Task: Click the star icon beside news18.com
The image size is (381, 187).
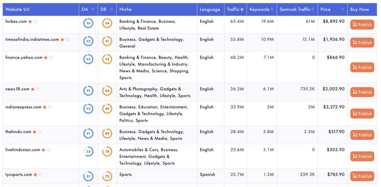Action: (x=32, y=89)
